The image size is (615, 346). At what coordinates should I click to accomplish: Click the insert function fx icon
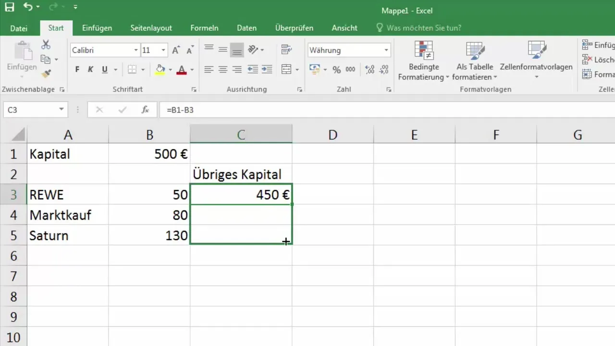tap(145, 110)
